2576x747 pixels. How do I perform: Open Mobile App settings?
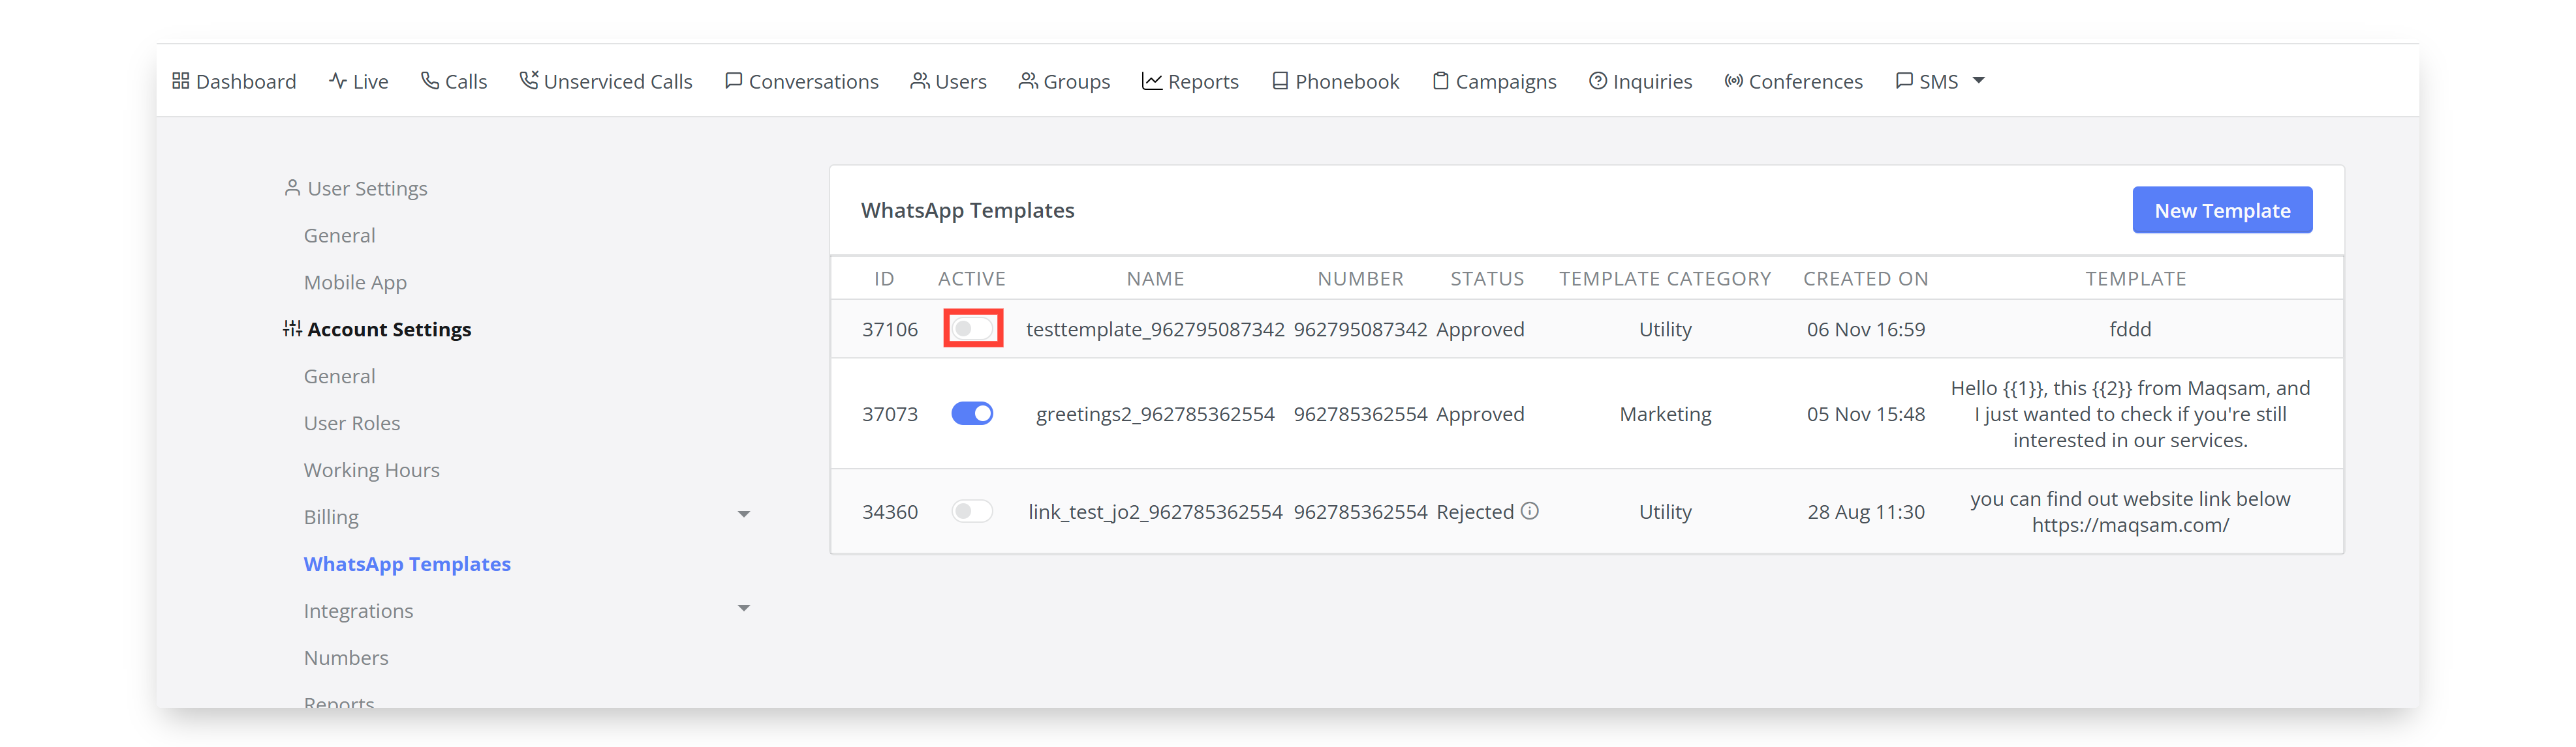355,283
